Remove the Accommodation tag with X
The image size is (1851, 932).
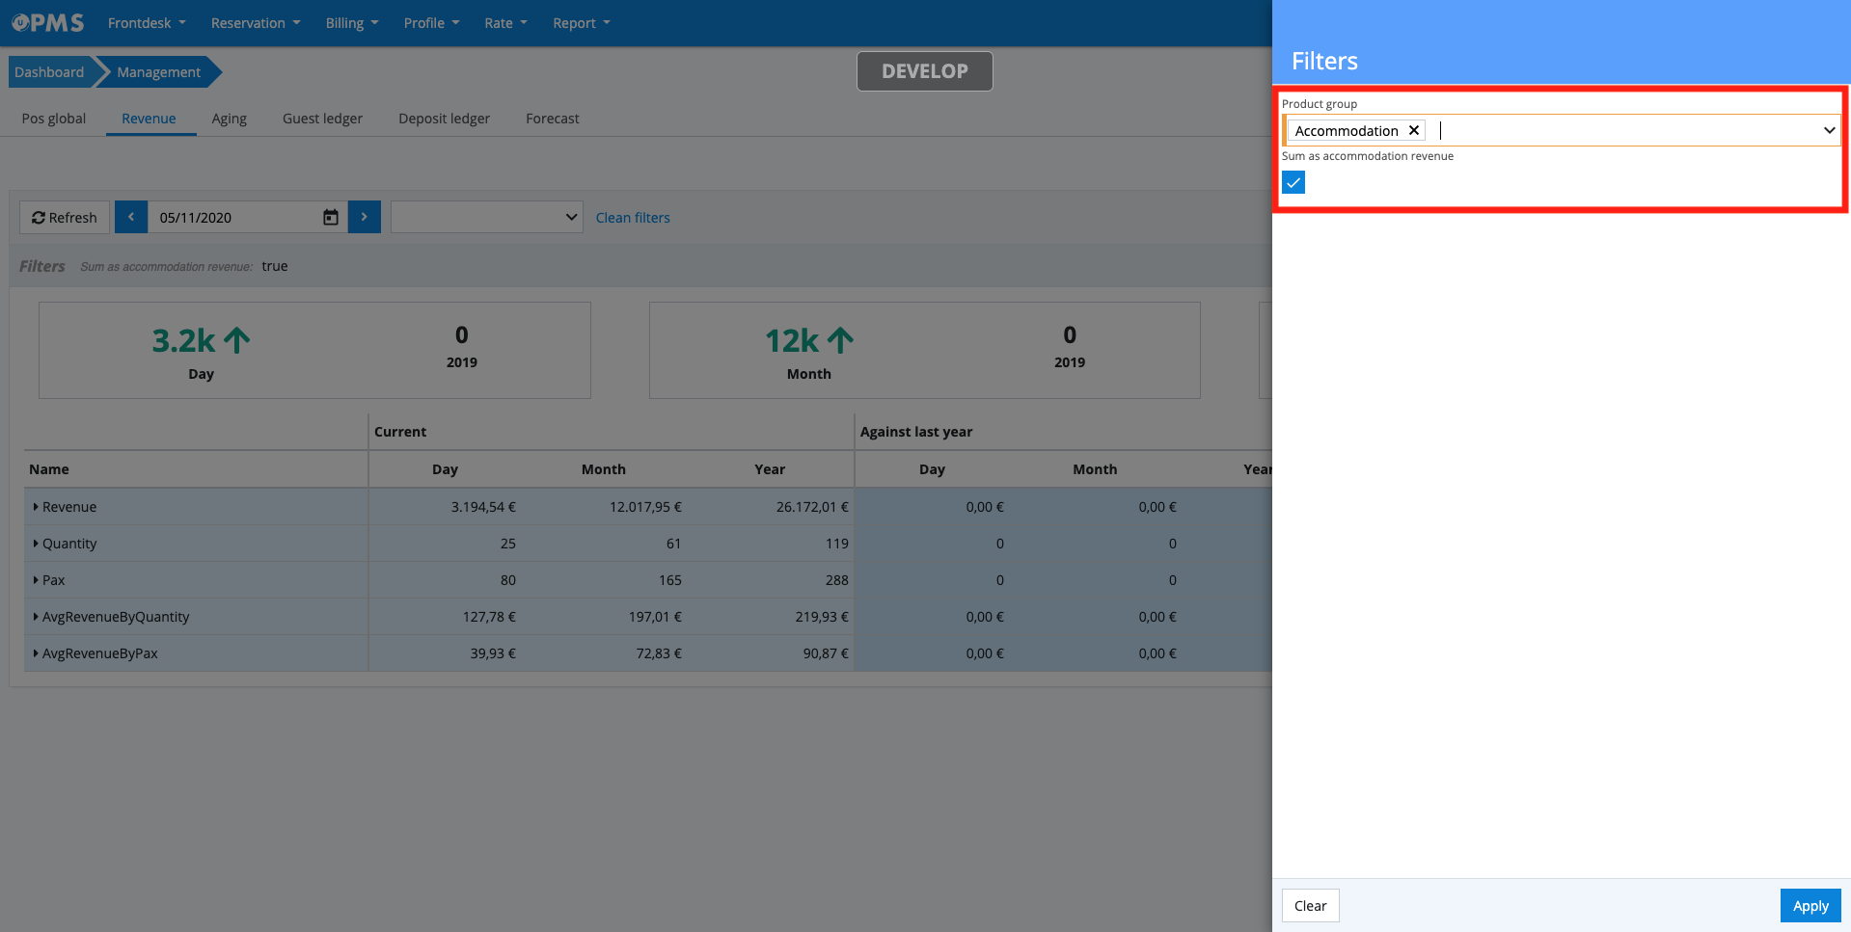pos(1414,131)
